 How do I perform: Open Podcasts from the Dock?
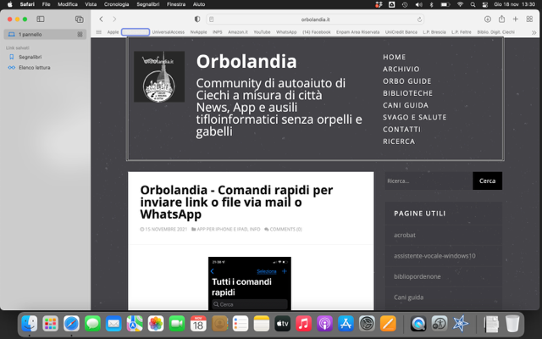pos(324,324)
